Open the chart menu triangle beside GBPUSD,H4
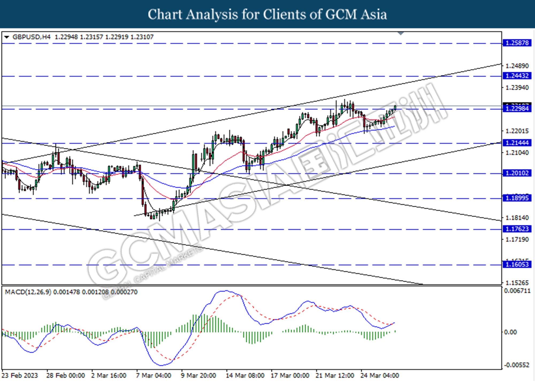The width and height of the screenshot is (535, 382). [x=7, y=37]
